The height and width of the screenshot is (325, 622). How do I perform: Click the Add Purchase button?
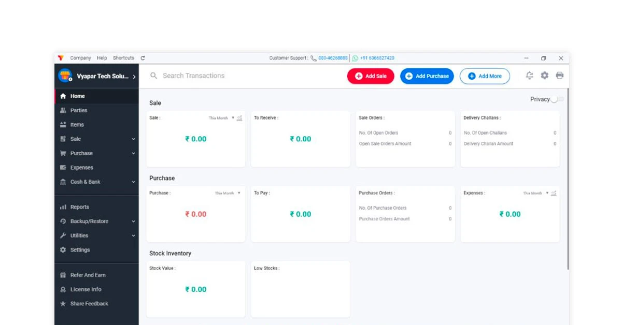(427, 76)
